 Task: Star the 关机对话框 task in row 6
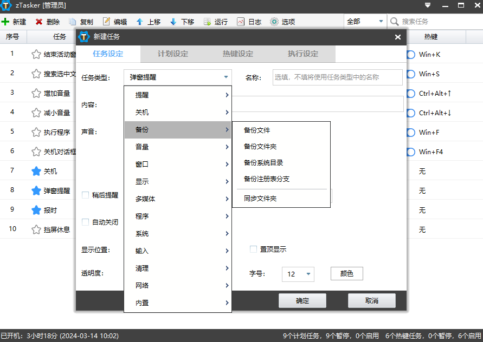[x=36, y=152]
